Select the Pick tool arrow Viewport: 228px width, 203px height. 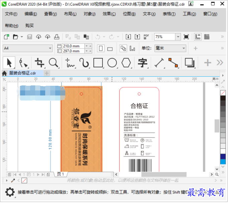pyautogui.click(x=9, y=63)
